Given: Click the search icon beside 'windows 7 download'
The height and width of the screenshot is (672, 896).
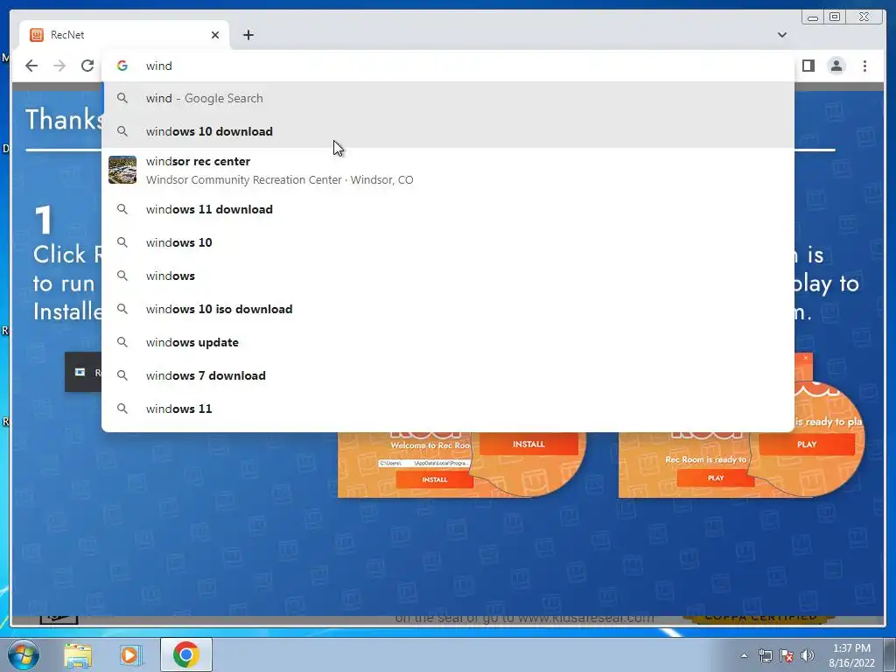Looking at the screenshot, I should click(122, 375).
